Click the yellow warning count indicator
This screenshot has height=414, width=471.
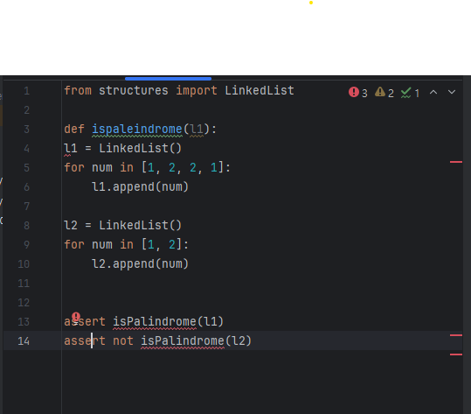[384, 93]
